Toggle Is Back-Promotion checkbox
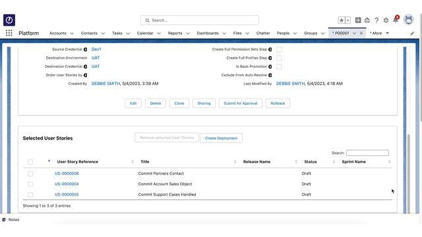Image resolution: width=422 pixels, height=237 pixels. click(279, 66)
